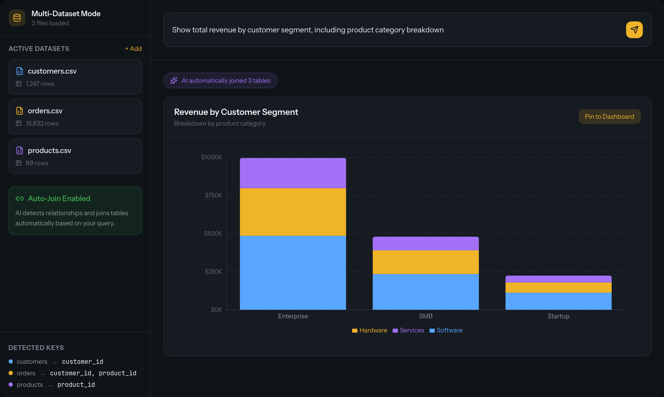Click the products.csv file icon

(x=20, y=150)
